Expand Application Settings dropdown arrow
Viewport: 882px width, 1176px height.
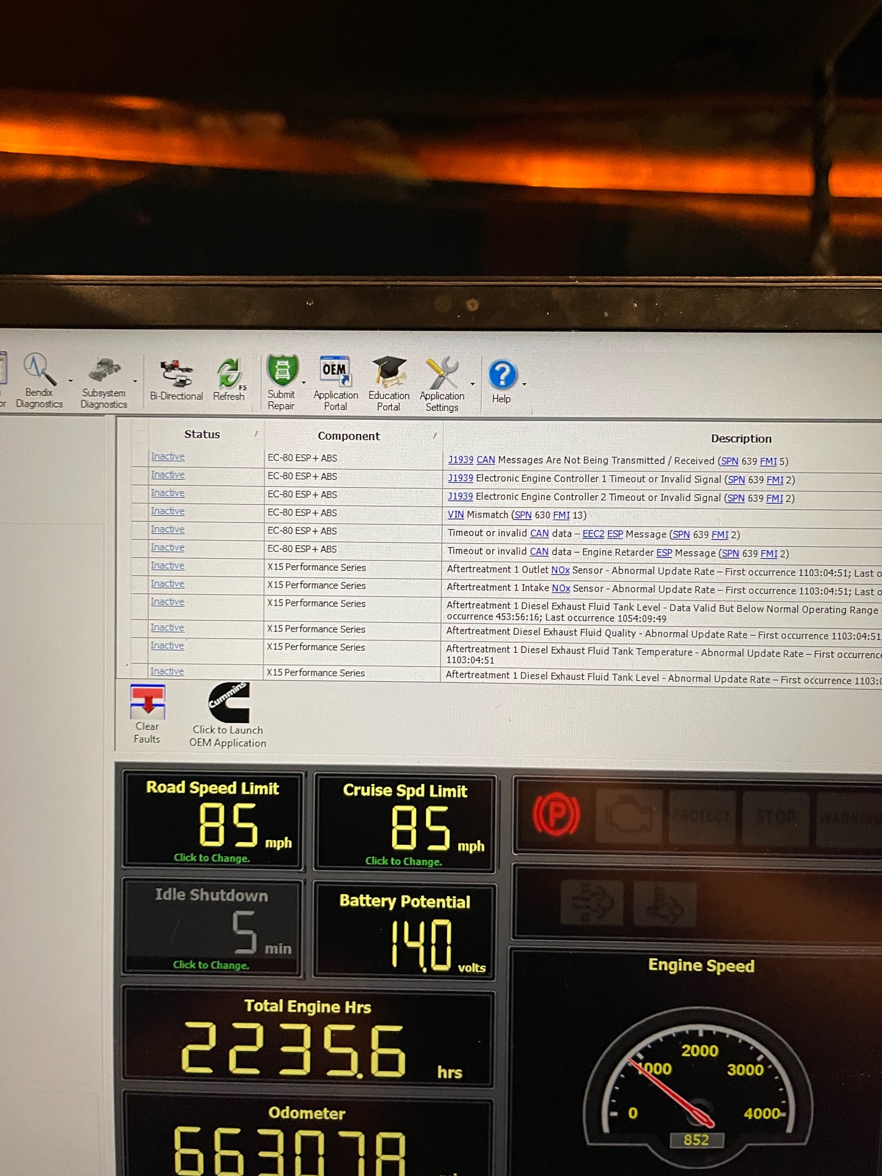click(x=473, y=384)
